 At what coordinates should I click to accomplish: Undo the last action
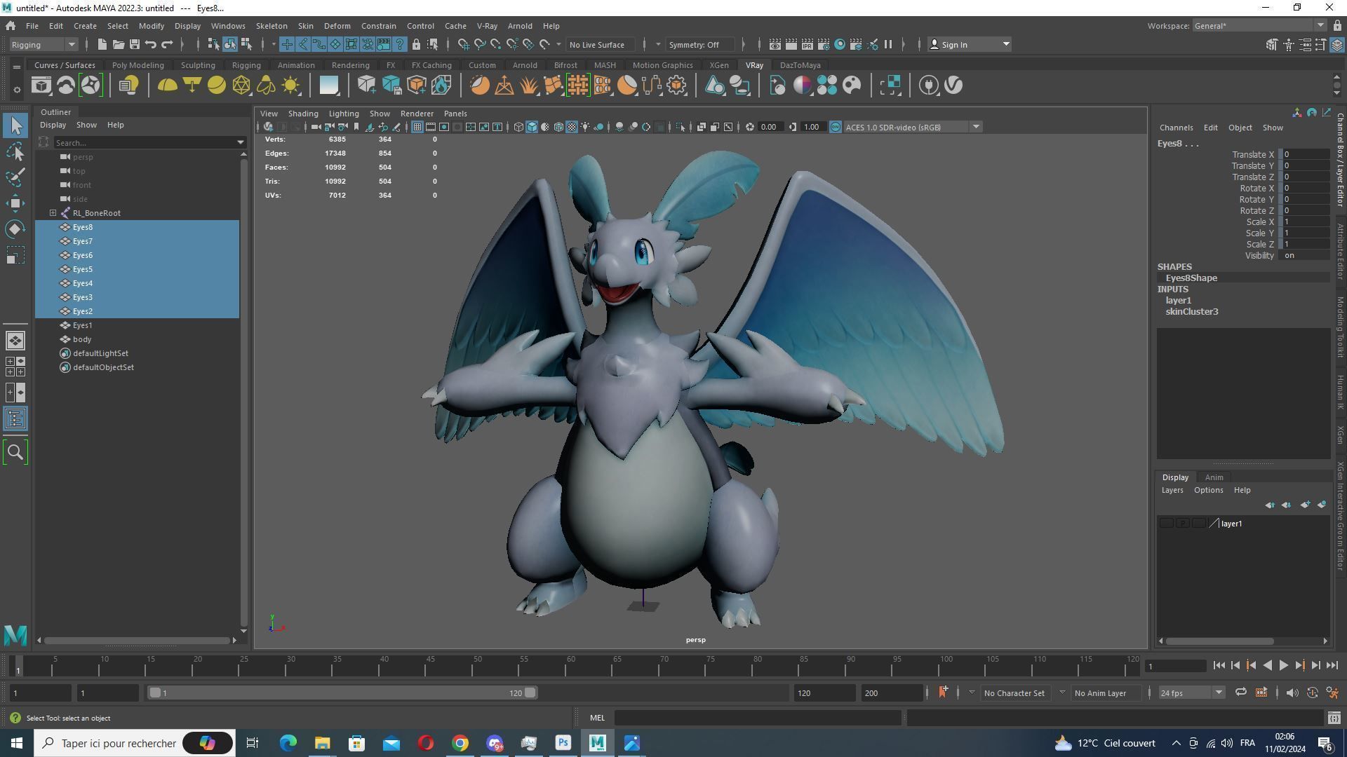(150, 44)
